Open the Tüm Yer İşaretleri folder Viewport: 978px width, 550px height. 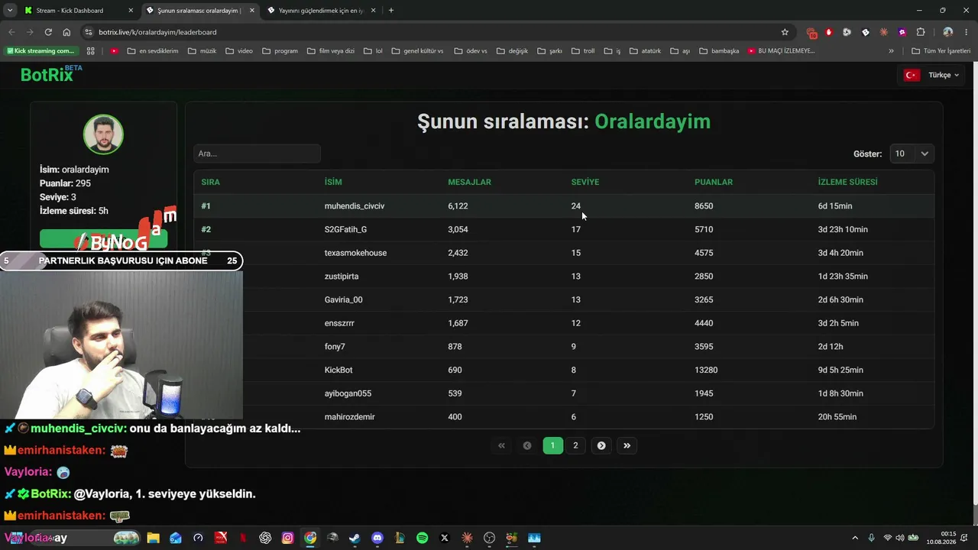pyautogui.click(x=941, y=51)
